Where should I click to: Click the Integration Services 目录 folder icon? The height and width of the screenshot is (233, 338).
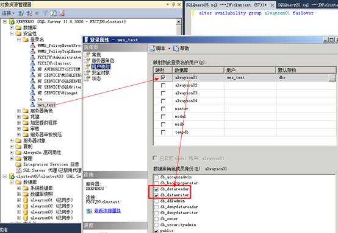pos(19,164)
